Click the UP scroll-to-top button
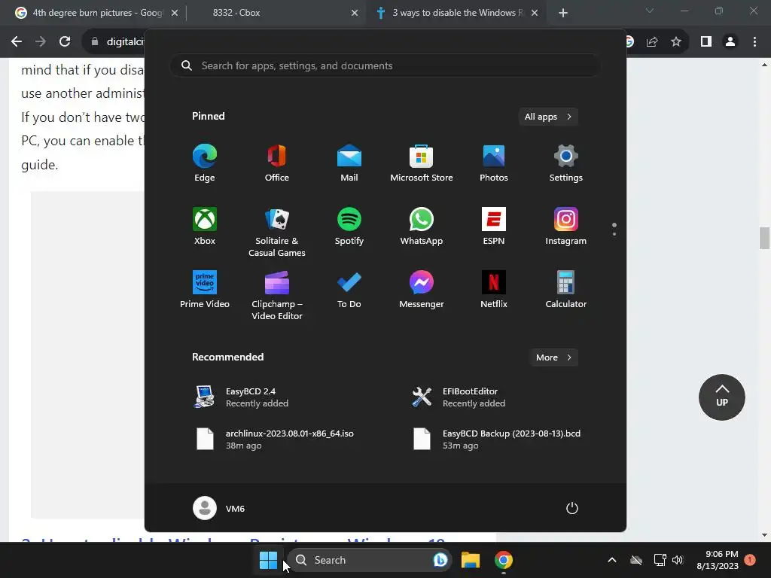 tap(722, 397)
